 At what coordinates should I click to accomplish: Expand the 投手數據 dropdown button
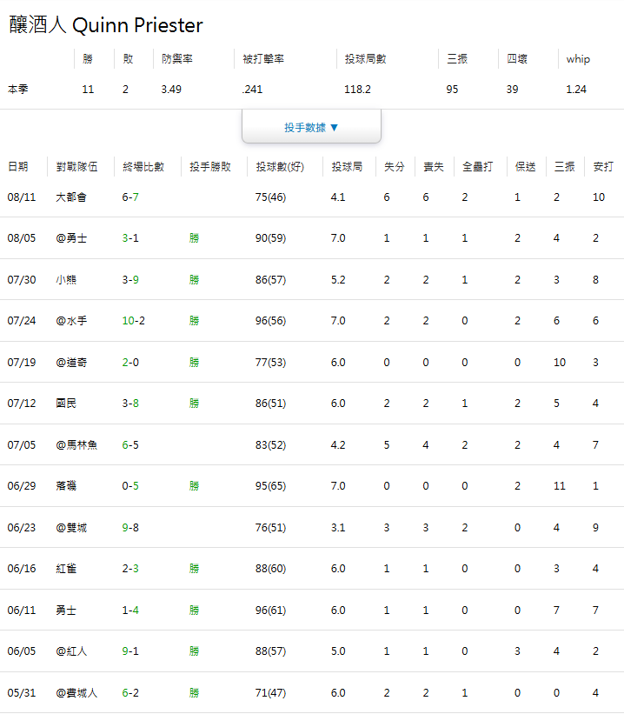coord(311,127)
